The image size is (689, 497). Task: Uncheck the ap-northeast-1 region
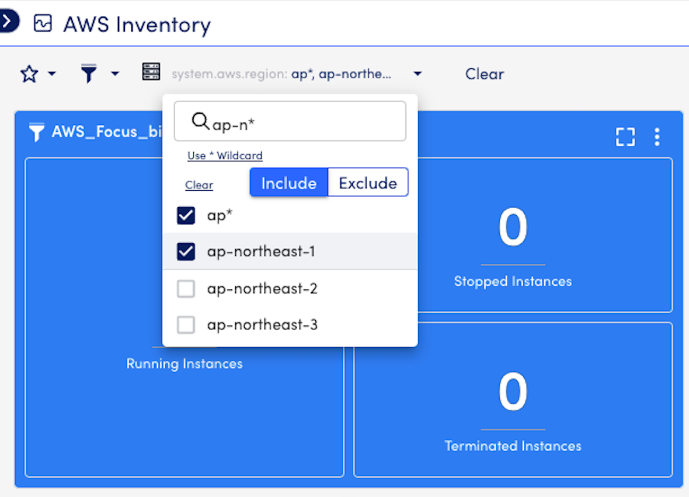tap(185, 251)
